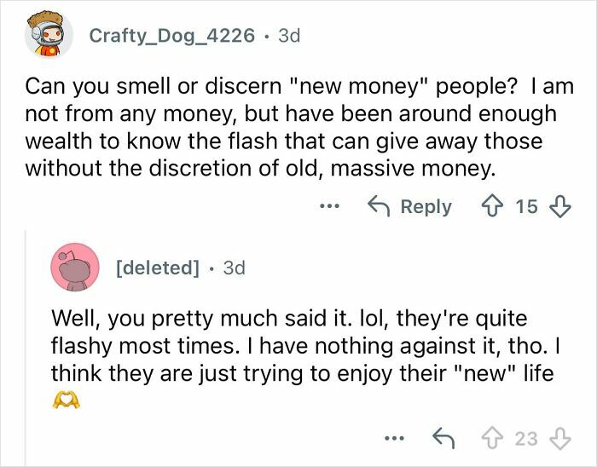Click the reply arrow on the [deleted] comment
This screenshot has height=467, width=597.
[443, 438]
